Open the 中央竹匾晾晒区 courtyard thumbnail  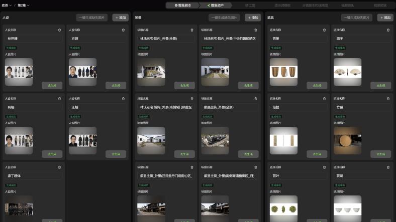pos(215,72)
